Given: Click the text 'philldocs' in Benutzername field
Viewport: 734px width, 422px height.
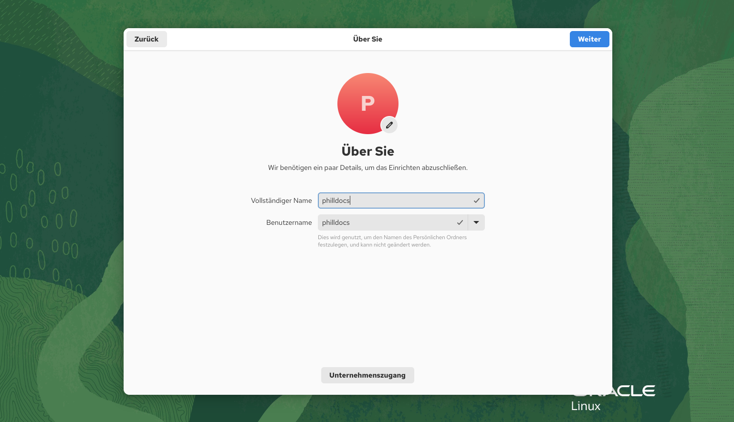Looking at the screenshot, I should pyautogui.click(x=336, y=222).
